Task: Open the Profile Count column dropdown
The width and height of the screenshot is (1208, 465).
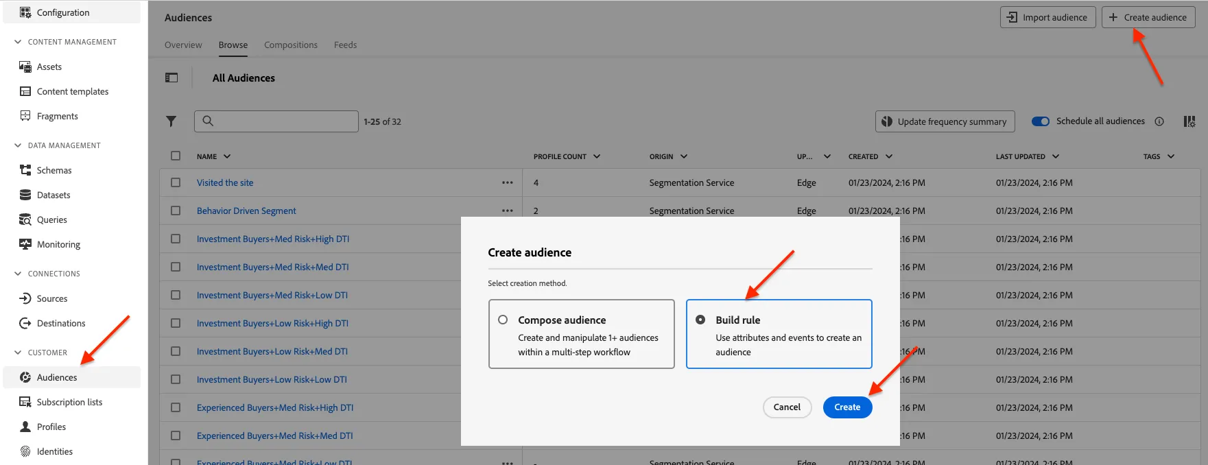Action: click(597, 156)
